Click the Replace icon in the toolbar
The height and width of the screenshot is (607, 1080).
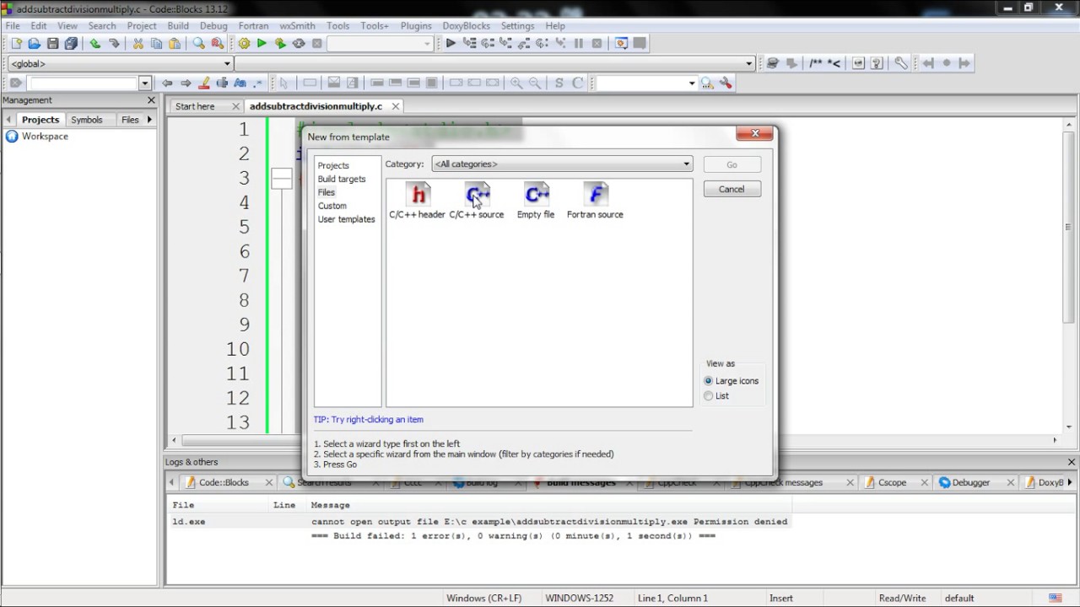click(218, 44)
